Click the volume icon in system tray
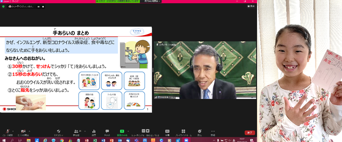The image size is (342, 142). pos(230,140)
